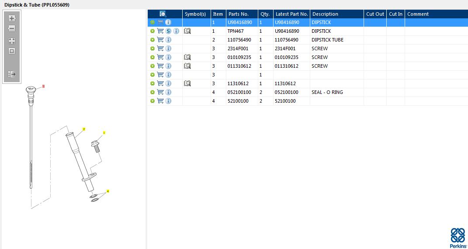The width and height of the screenshot is (468, 249).
Task: Open the supersession 'S' icon for TPN467
Action: click(168, 31)
